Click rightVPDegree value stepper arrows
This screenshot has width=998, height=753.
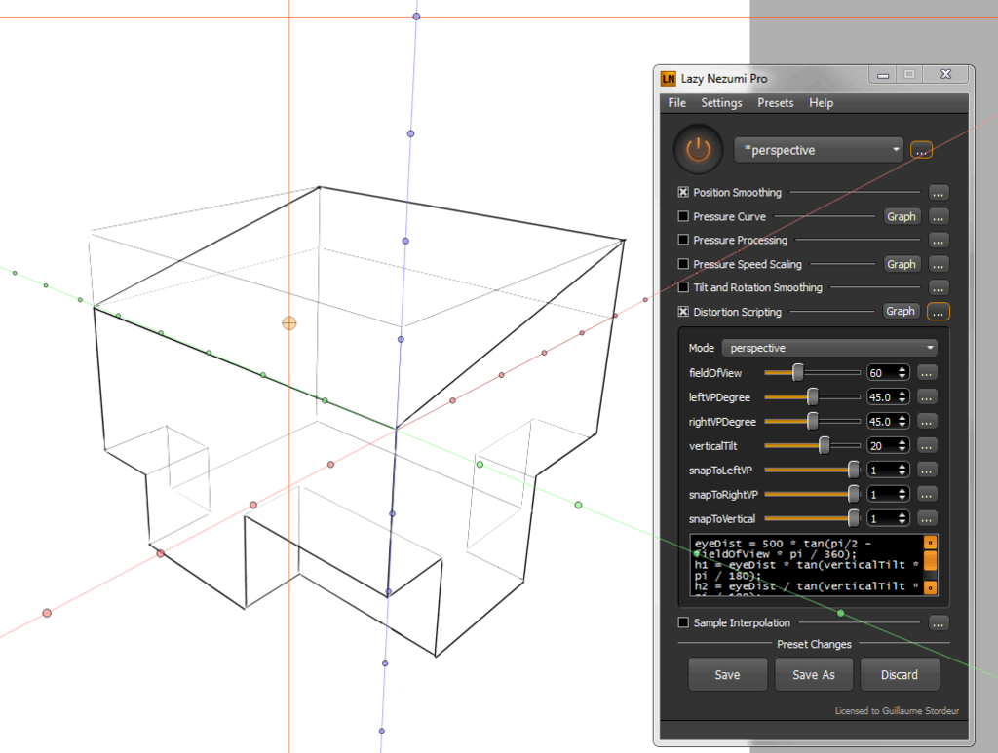point(902,421)
